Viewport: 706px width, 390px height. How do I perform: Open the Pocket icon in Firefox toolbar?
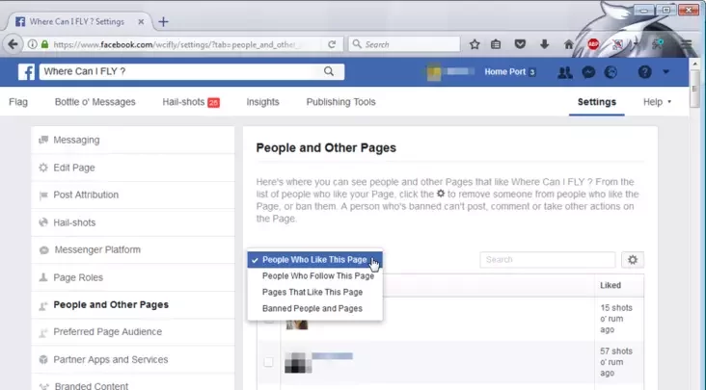[521, 44]
